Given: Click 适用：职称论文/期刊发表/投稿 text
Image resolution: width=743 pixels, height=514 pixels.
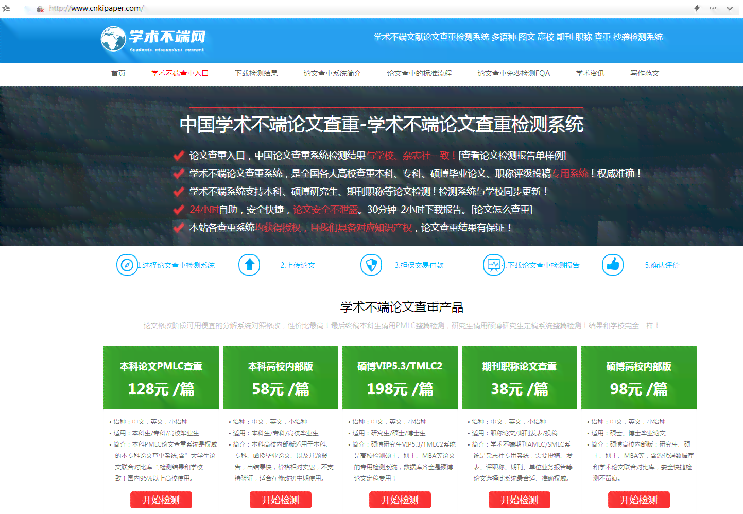Looking at the screenshot, I should [515, 433].
